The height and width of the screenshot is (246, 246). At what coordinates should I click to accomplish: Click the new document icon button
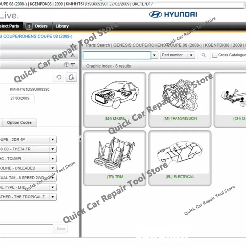71,77
